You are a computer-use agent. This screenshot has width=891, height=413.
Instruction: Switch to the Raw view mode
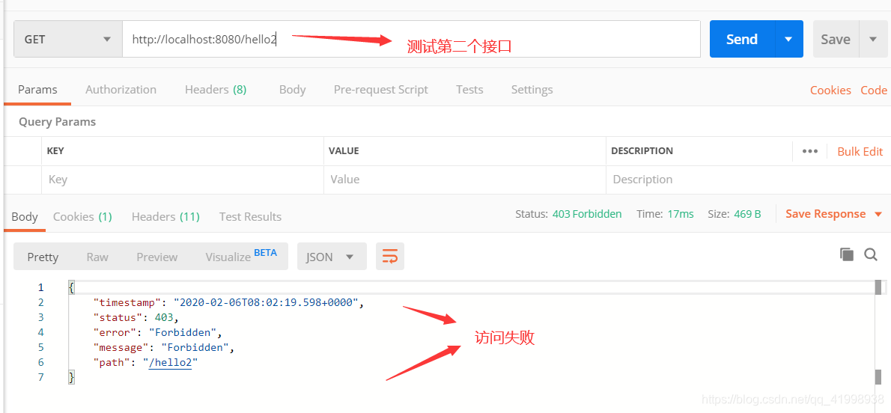point(97,257)
